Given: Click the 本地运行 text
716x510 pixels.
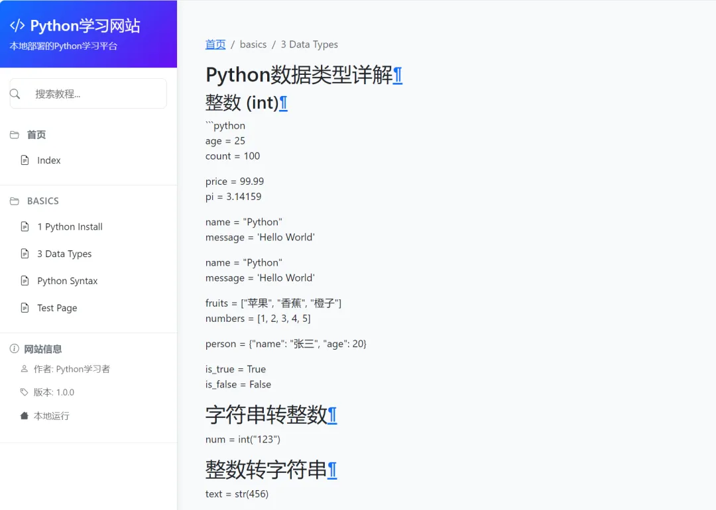Looking at the screenshot, I should point(52,416).
